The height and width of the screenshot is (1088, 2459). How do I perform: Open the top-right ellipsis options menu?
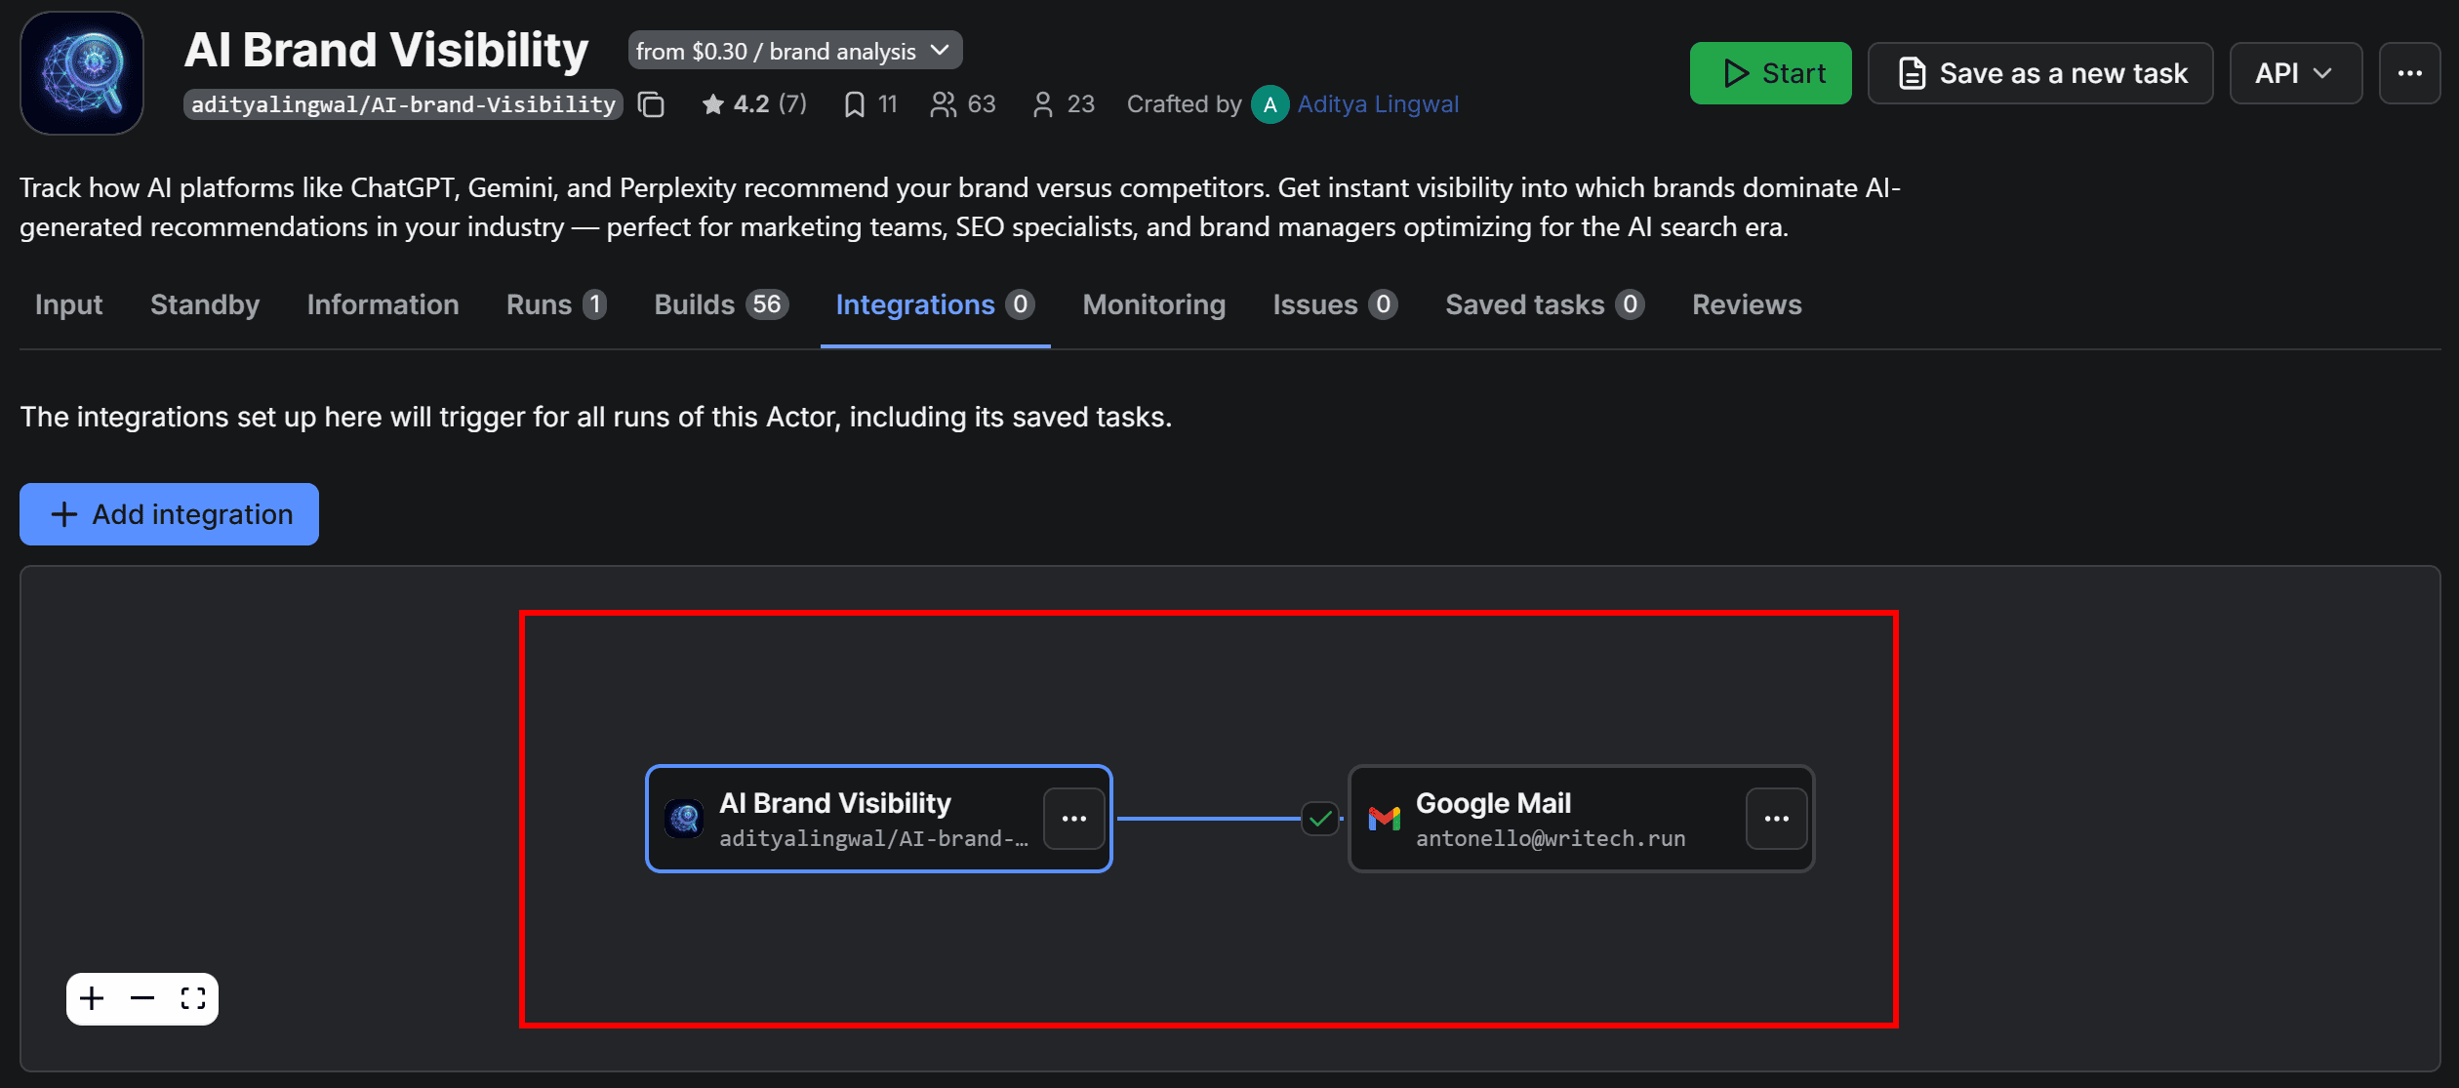[2409, 72]
